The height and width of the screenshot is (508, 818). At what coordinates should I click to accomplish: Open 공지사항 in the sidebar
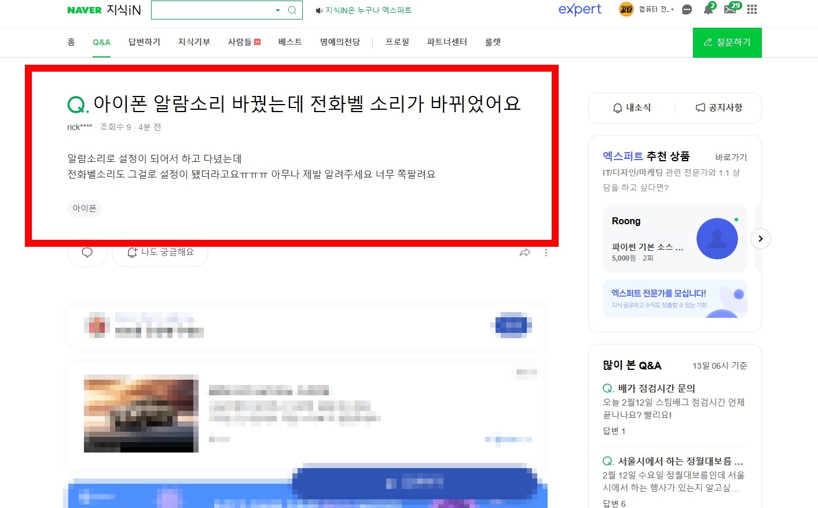[719, 107]
